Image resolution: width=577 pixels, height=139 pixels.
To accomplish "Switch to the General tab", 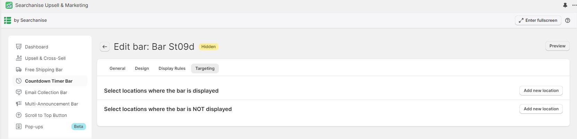I will (x=118, y=68).
